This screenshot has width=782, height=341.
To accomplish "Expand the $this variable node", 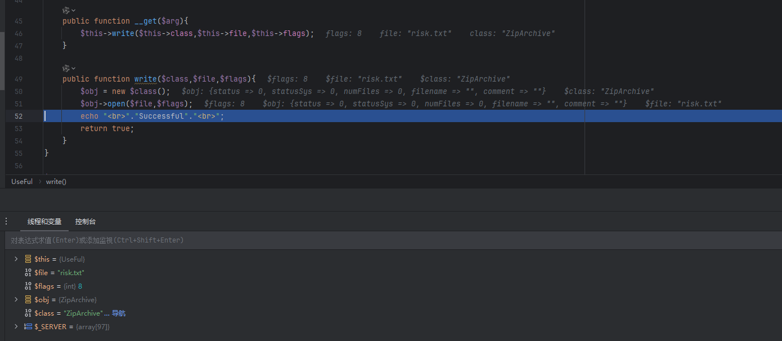I will click(x=16, y=259).
